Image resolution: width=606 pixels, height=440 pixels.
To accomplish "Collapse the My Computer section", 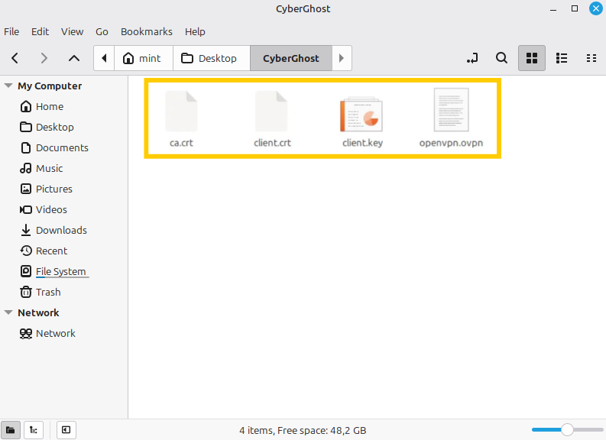I will (x=8, y=86).
